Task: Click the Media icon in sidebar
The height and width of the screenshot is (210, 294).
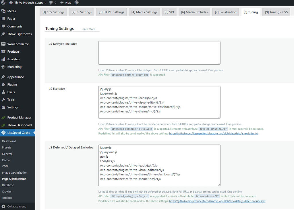Action: click(x=3, y=11)
